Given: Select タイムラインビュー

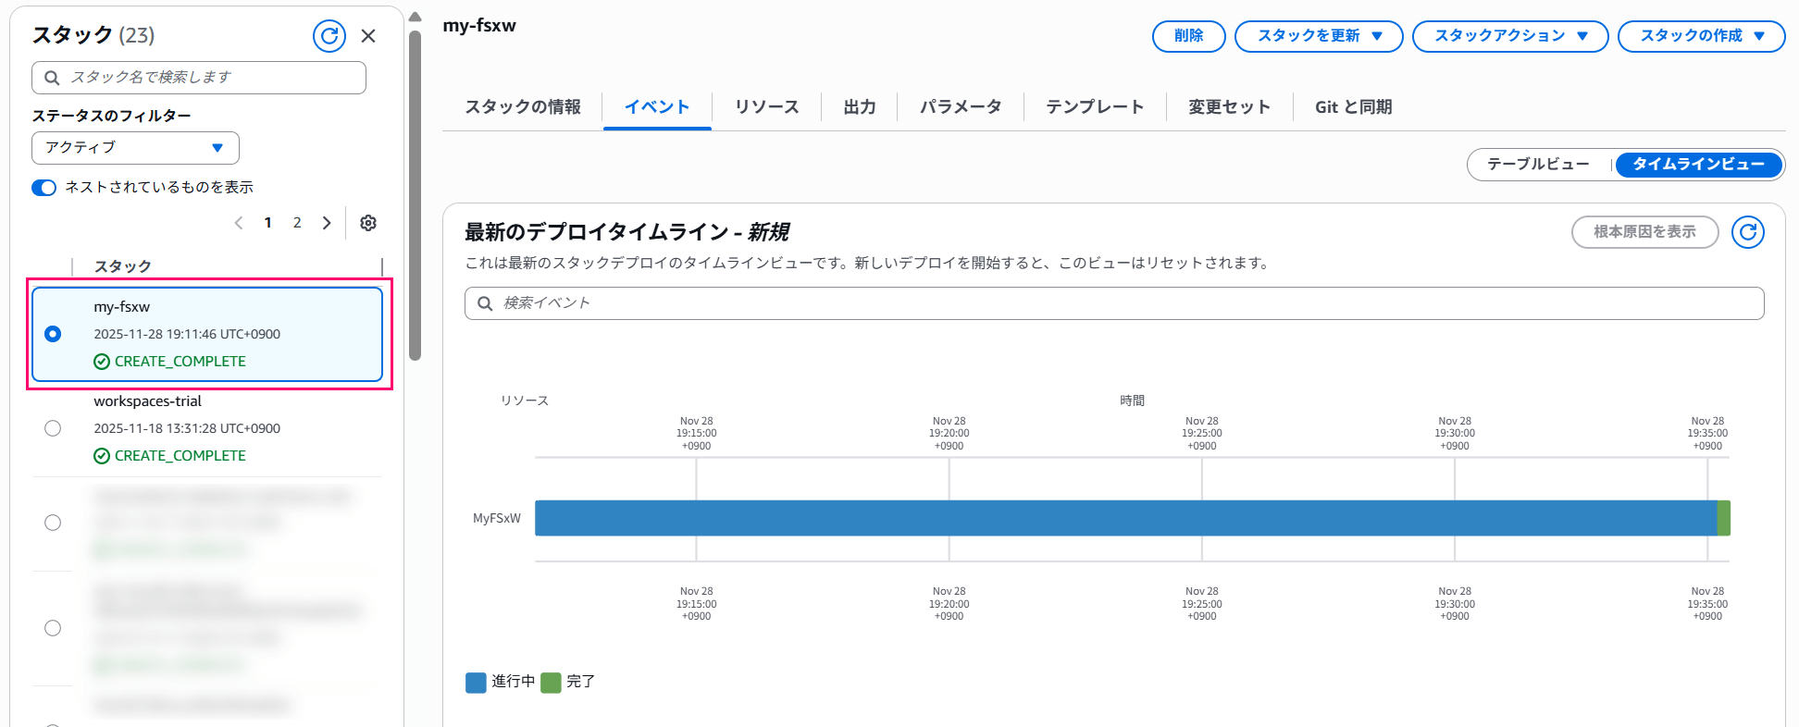Looking at the screenshot, I should point(1698,165).
